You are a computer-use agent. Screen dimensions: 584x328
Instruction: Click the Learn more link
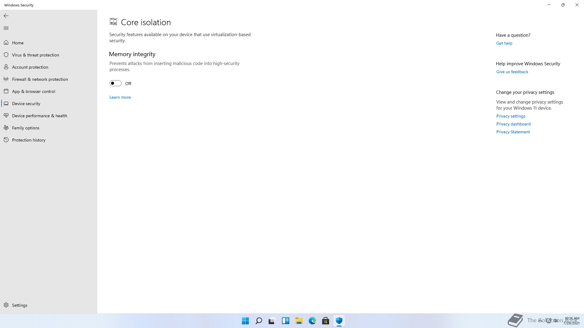click(x=120, y=97)
